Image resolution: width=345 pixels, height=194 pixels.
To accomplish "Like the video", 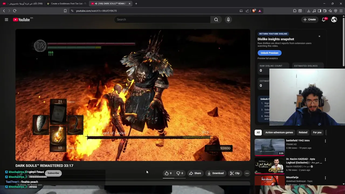I will pos(168,173).
